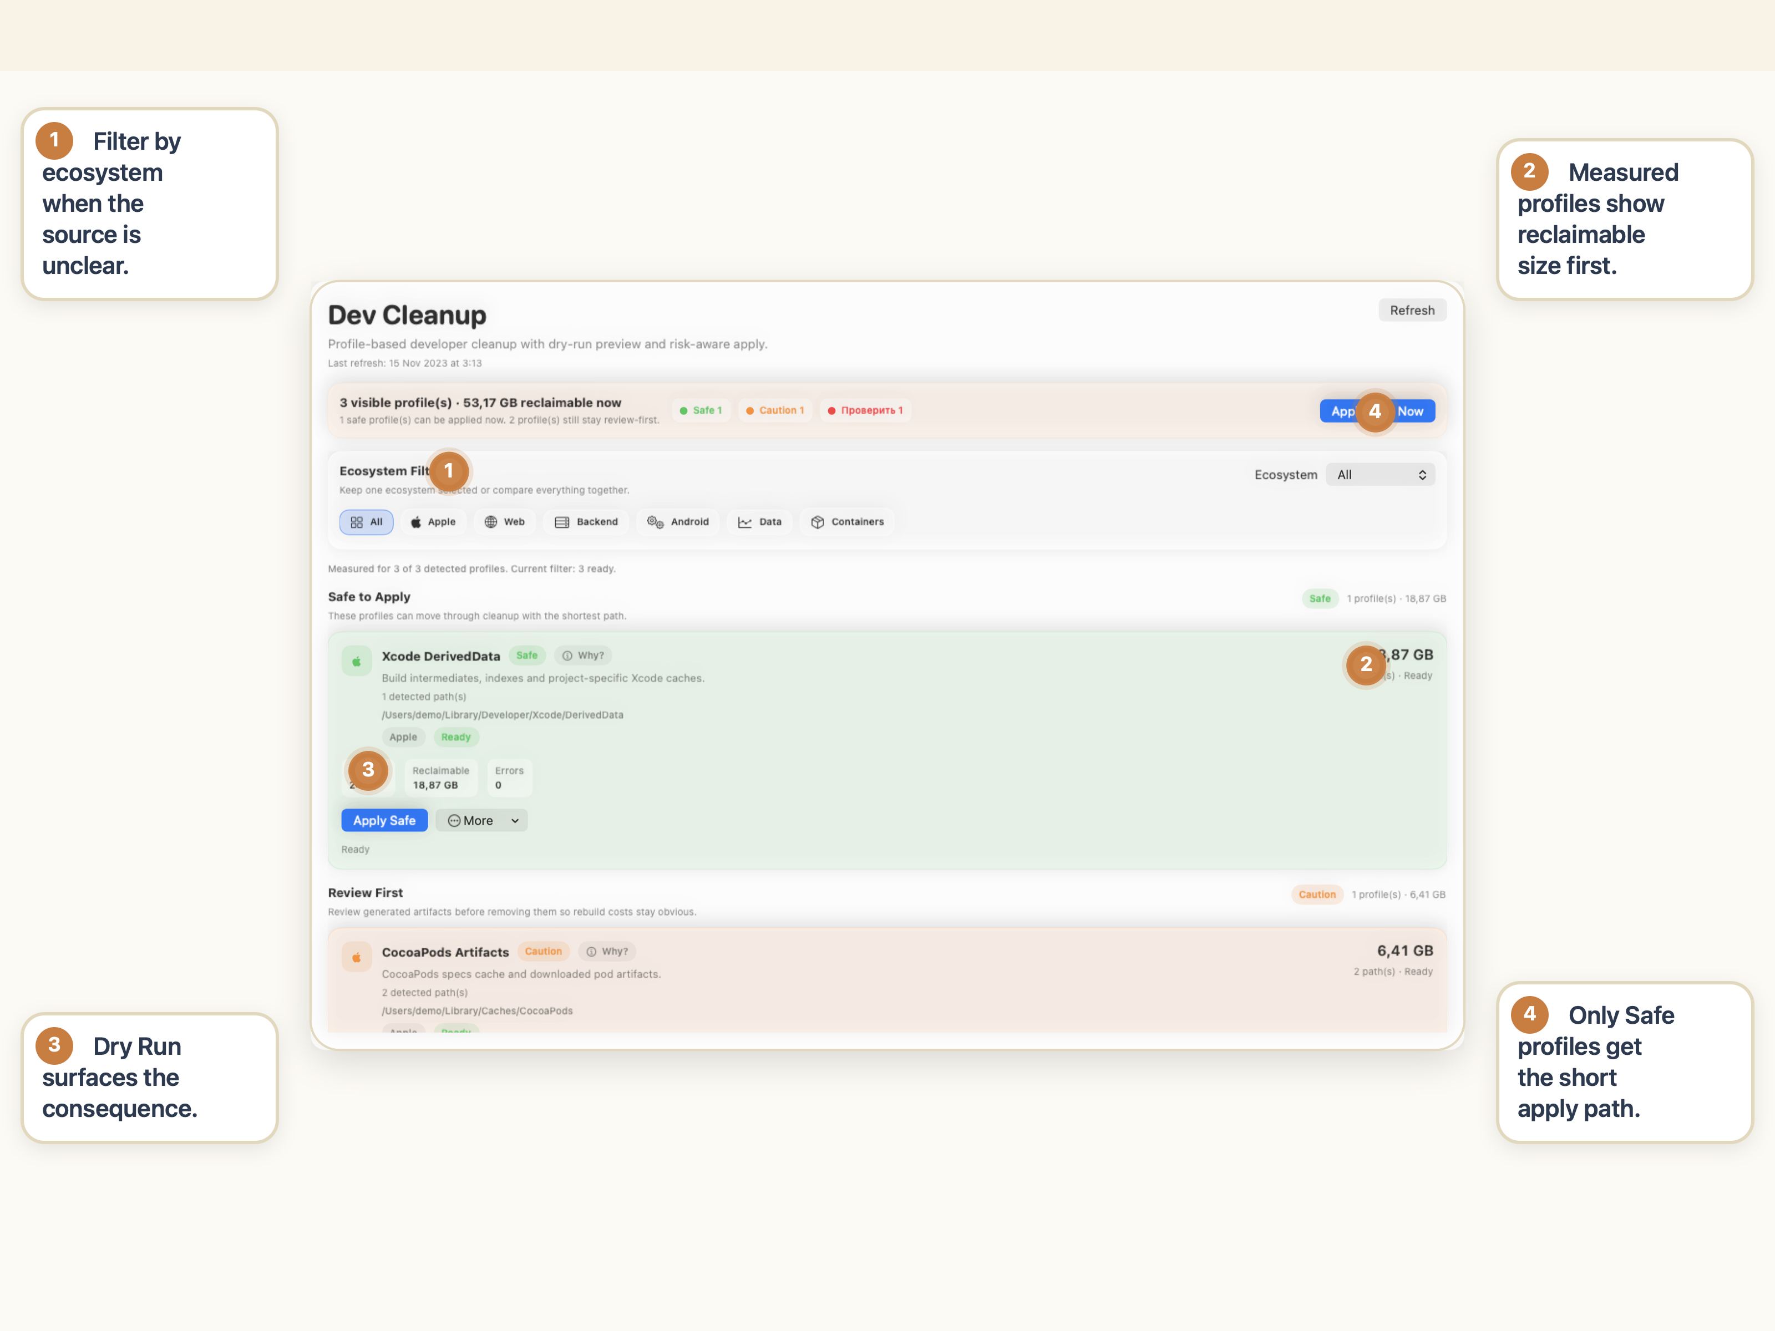This screenshot has height=1331, width=1775.
Task: Select the Containers ecosystem filter
Action: [846, 521]
